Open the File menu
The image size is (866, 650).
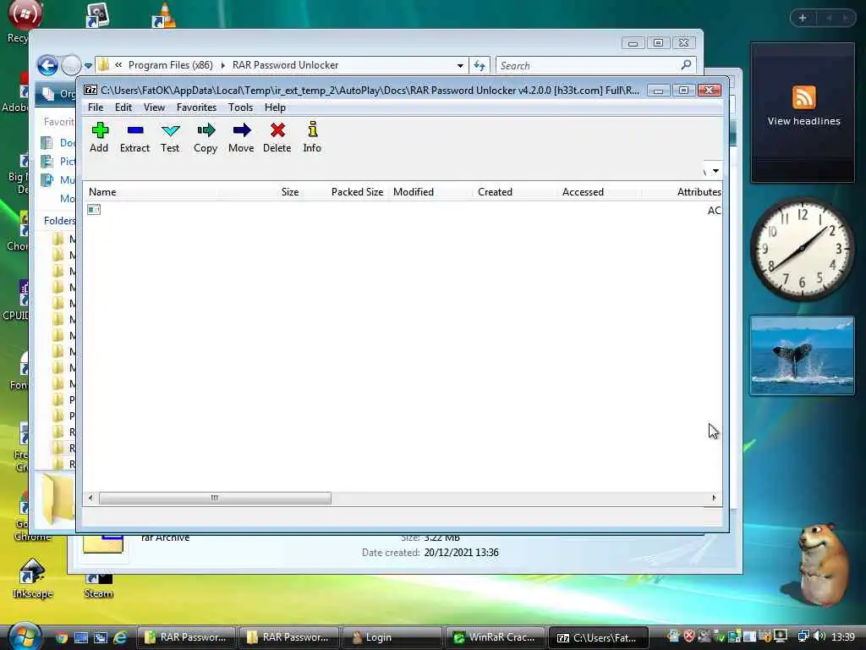96,107
